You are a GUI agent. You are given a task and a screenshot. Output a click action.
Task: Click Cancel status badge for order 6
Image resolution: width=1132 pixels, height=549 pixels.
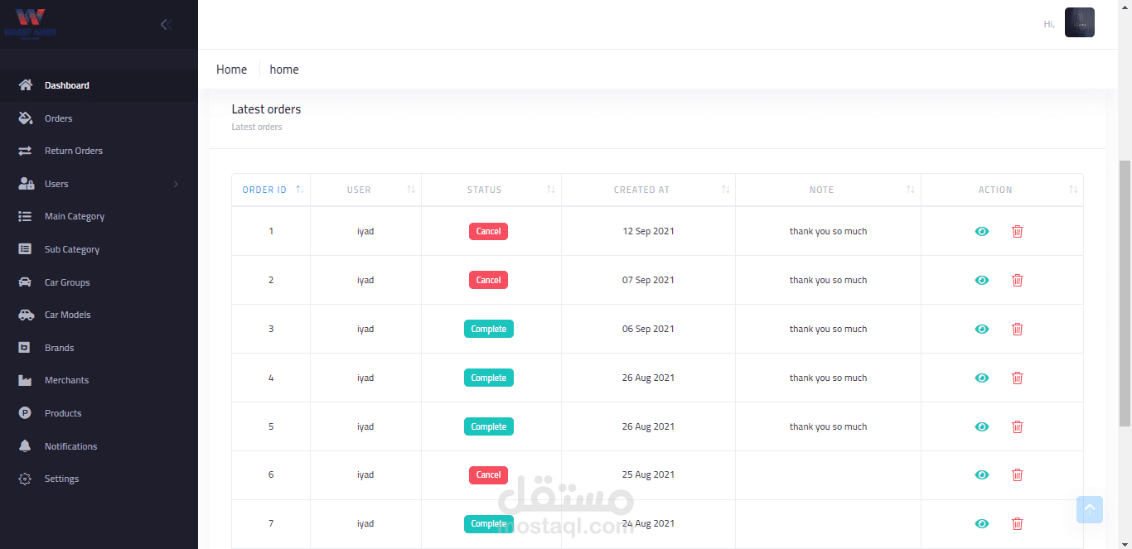pos(488,474)
